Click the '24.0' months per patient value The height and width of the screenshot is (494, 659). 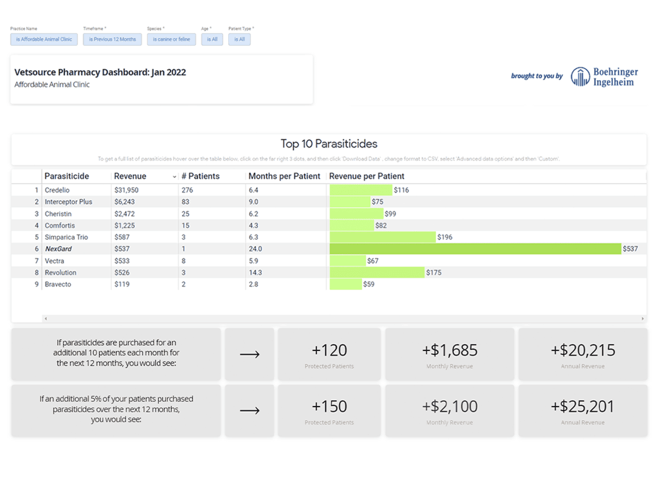tap(255, 249)
